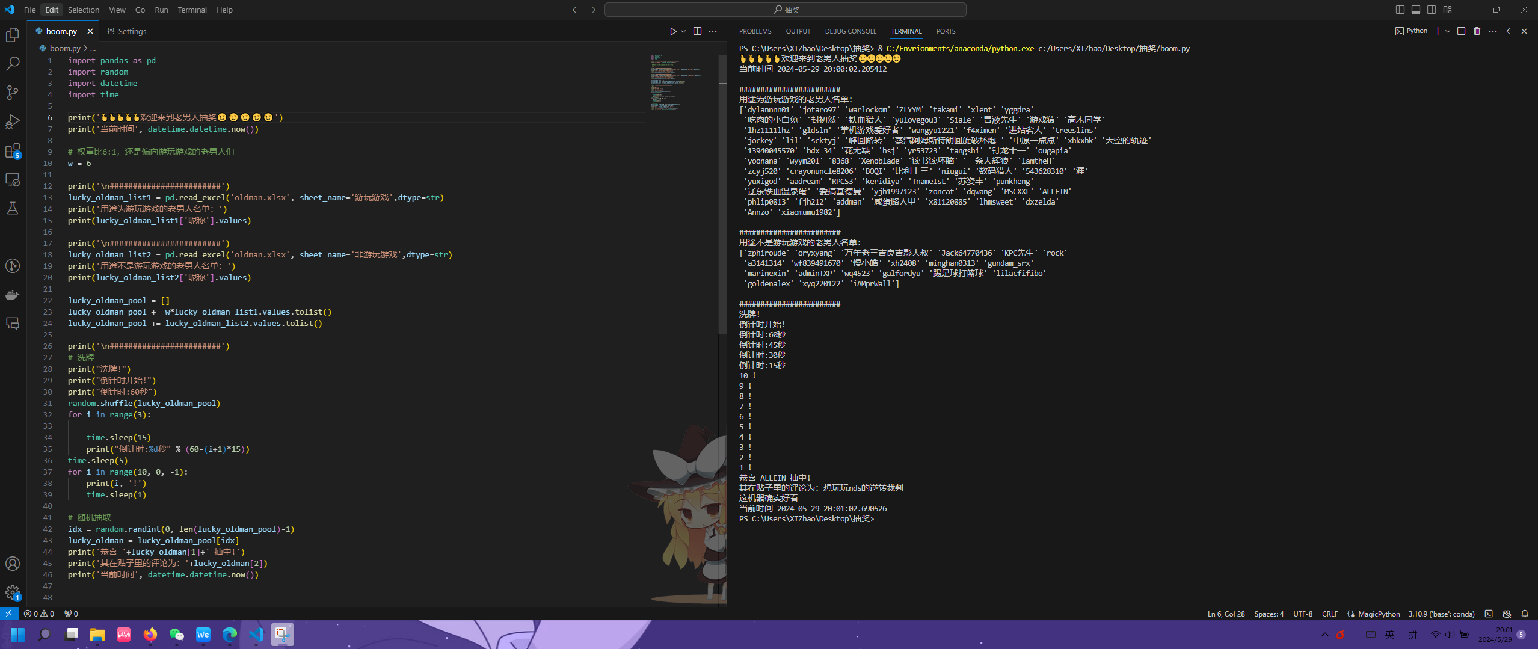Viewport: 1538px width, 649px height.
Task: Click the command center search box
Action: [x=786, y=10]
